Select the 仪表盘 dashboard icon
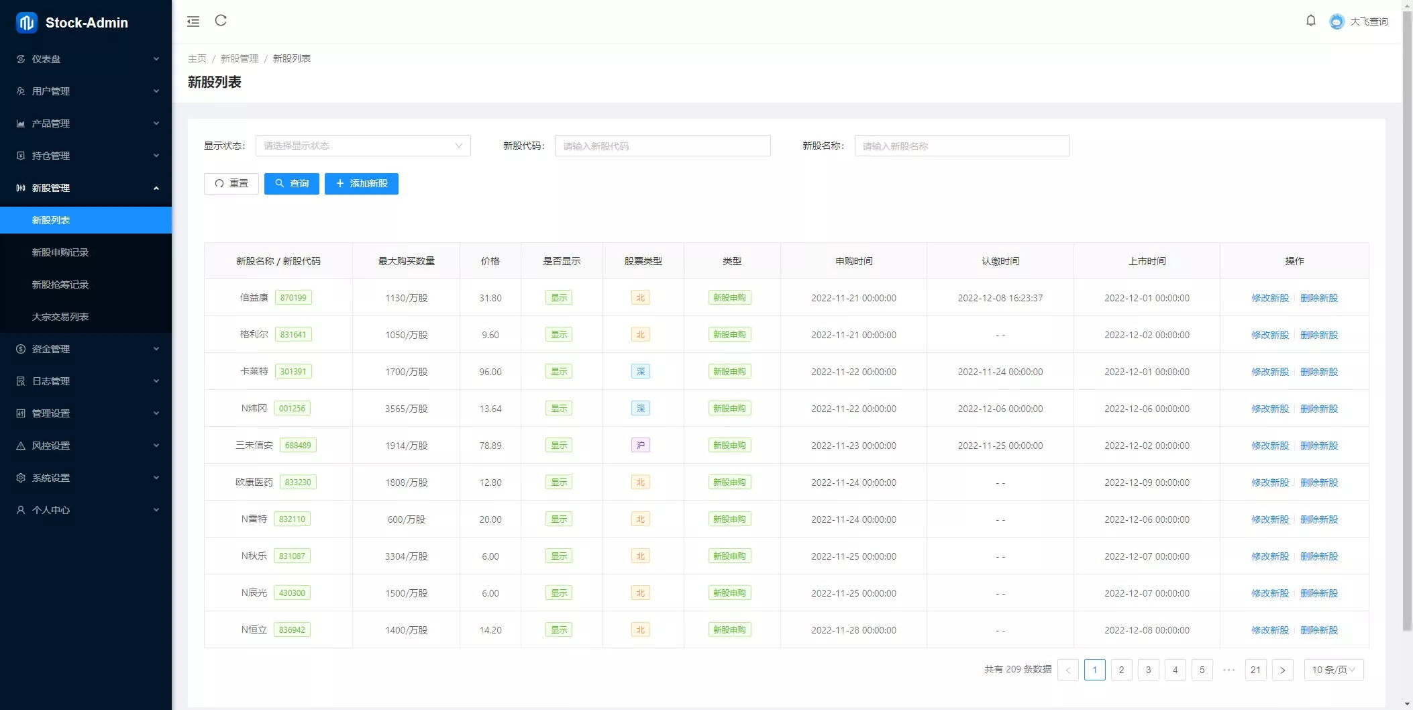Screen dimensions: 1413x710 click(20, 59)
